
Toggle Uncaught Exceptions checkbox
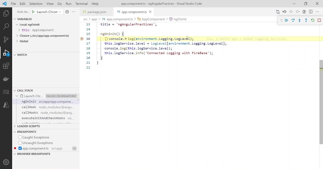click(20, 143)
